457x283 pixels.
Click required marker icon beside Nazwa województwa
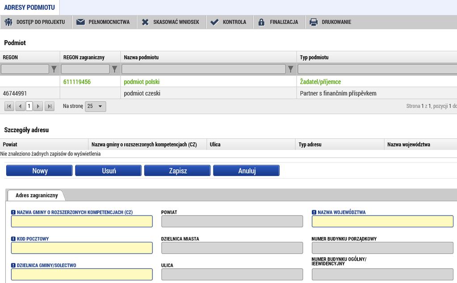pos(314,212)
